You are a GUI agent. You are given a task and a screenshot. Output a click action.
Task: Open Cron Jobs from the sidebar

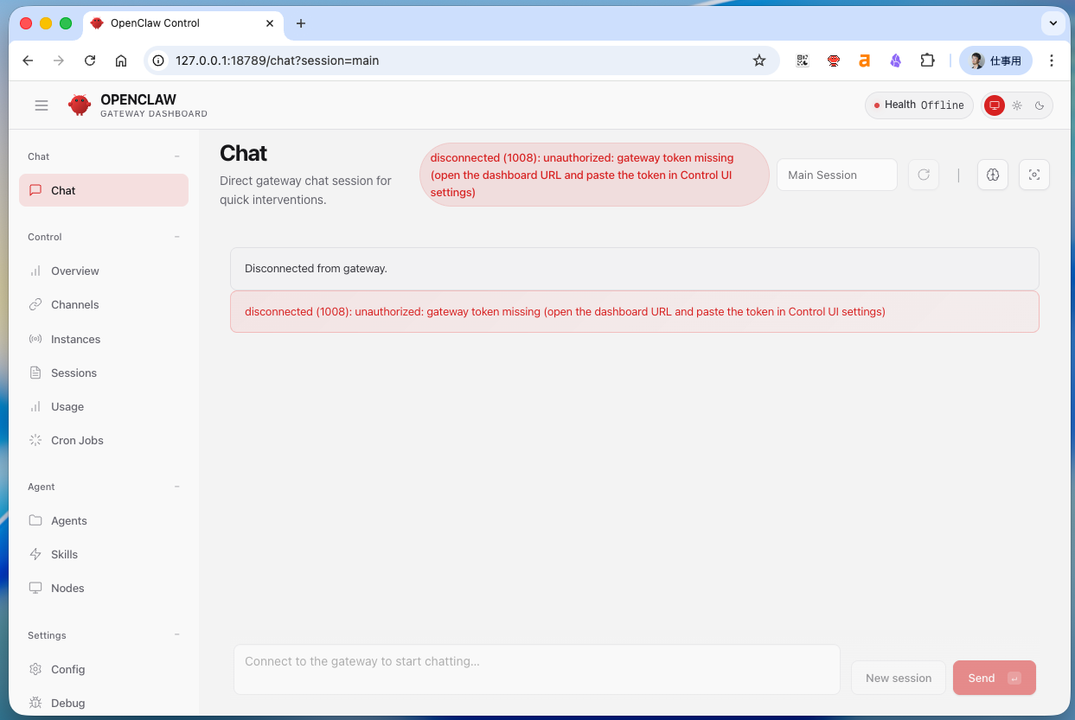click(x=77, y=440)
